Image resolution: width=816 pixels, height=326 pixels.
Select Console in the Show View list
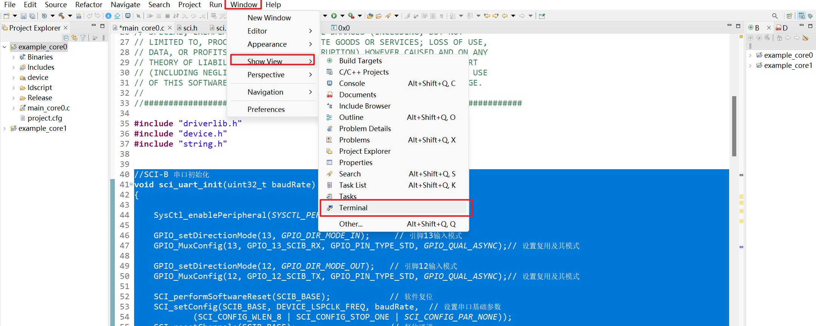point(394,83)
